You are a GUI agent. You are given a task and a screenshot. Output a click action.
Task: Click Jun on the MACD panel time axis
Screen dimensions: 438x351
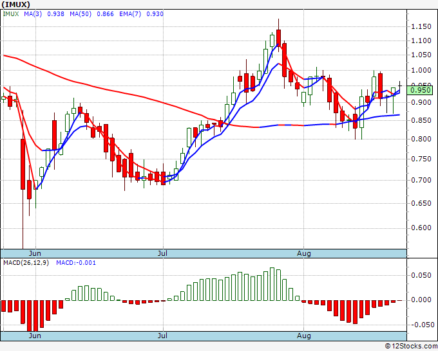click(35, 336)
